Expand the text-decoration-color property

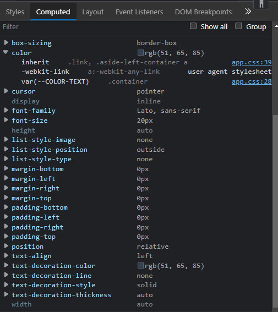pos(6,265)
